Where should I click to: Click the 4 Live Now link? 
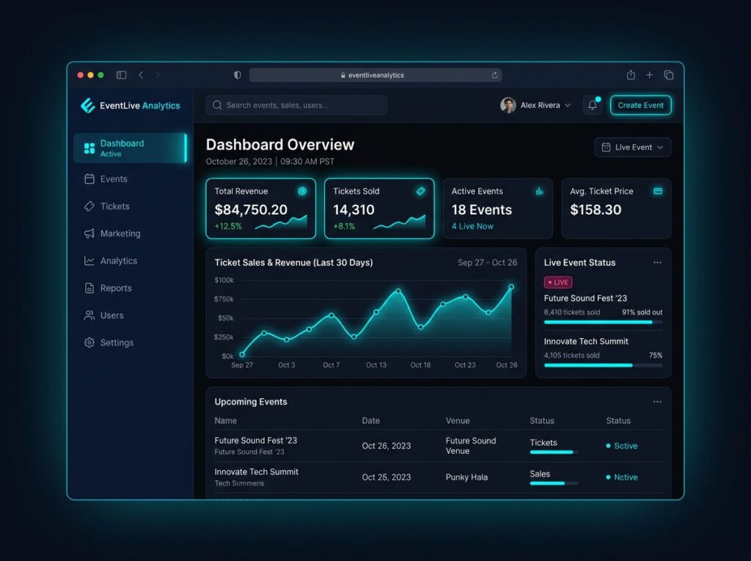472,226
